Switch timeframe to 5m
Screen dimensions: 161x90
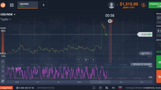point(121,82)
